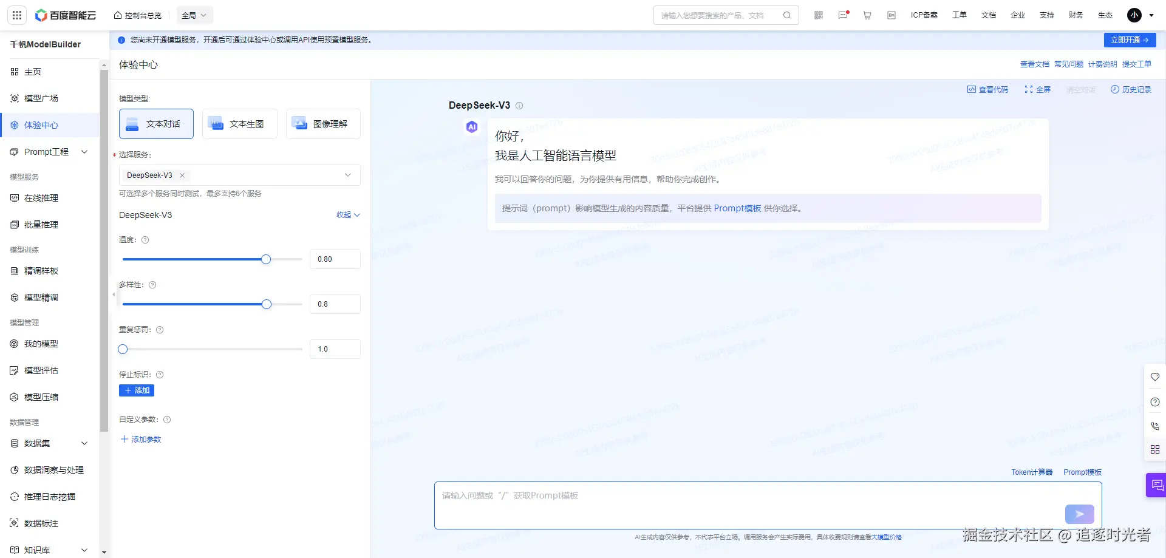Screen dimensions: 1166x558
Task: Open the 提交工单 link
Action: pyautogui.click(x=1137, y=64)
